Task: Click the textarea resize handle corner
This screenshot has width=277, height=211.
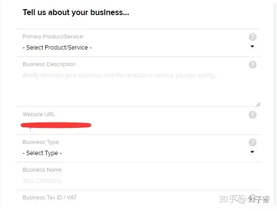Action: 258,104
